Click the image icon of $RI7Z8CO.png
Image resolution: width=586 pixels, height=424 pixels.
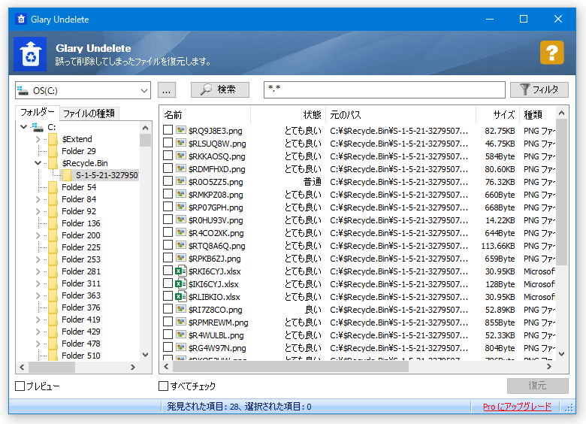[x=181, y=309]
